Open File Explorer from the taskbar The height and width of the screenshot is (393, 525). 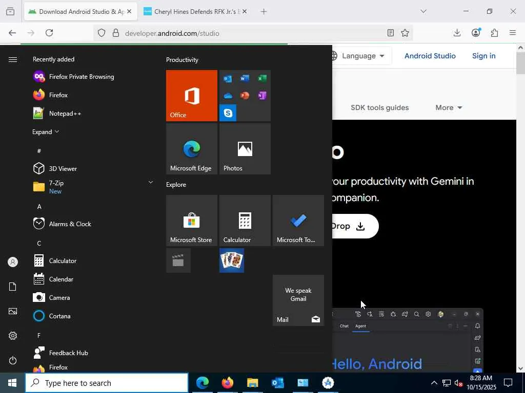[x=252, y=383]
